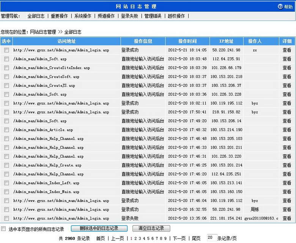Click the 详细 column header
Image resolution: width=296 pixels, height=243 pixels.
[x=287, y=41]
